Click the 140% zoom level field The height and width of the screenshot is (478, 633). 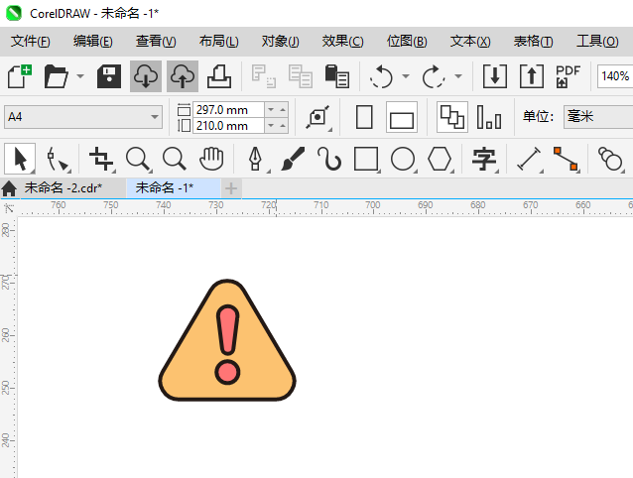[x=615, y=76]
